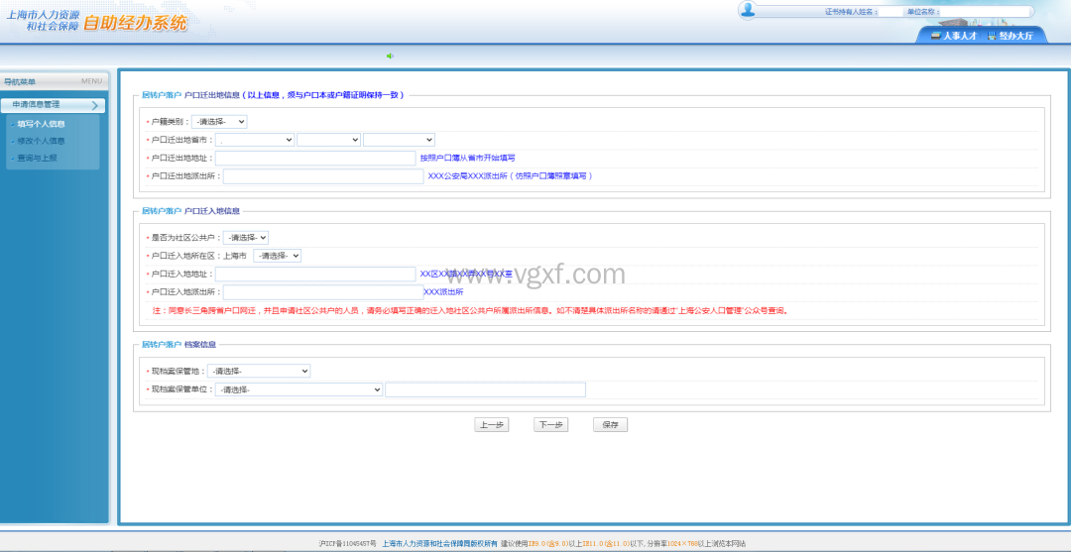Click the 户口迁入地派出所 input box

point(323,292)
